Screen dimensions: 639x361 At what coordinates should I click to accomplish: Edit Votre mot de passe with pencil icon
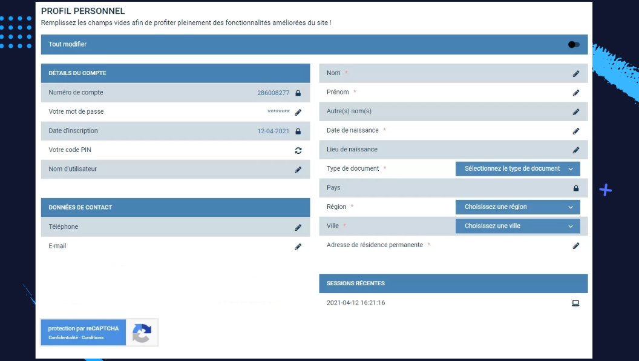298,112
